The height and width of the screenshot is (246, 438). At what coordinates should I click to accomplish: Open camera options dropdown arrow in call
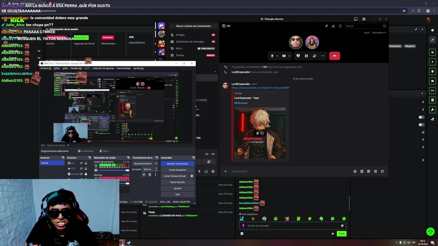(289, 56)
